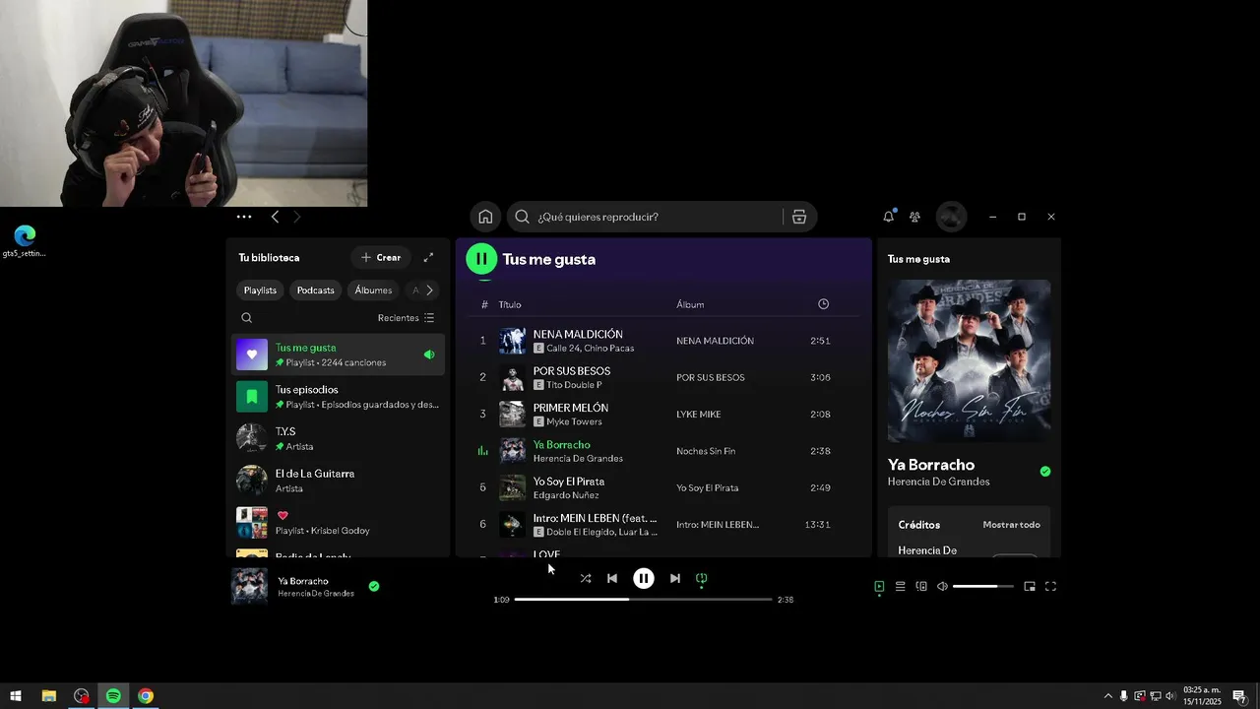Viewport: 1260px width, 709px height.
Task: Pause Tus me gusta with green header button
Action: coord(481,259)
